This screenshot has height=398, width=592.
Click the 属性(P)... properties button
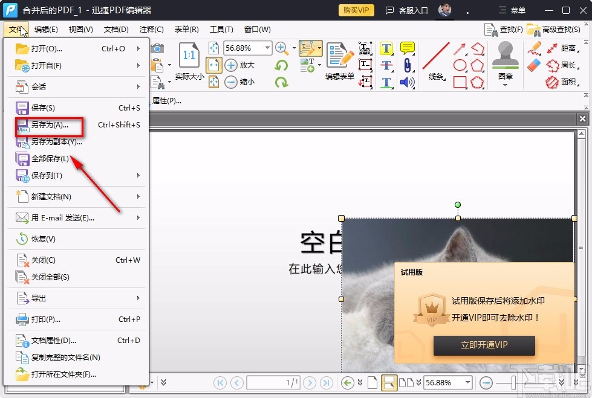click(166, 101)
